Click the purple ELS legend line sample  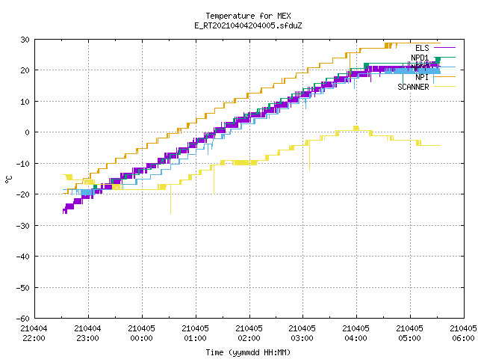[x=444, y=48]
